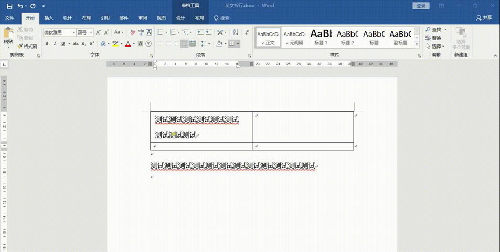The height and width of the screenshot is (252, 500).
Task: Apply yellow text highlight color
Action: pos(115,43)
